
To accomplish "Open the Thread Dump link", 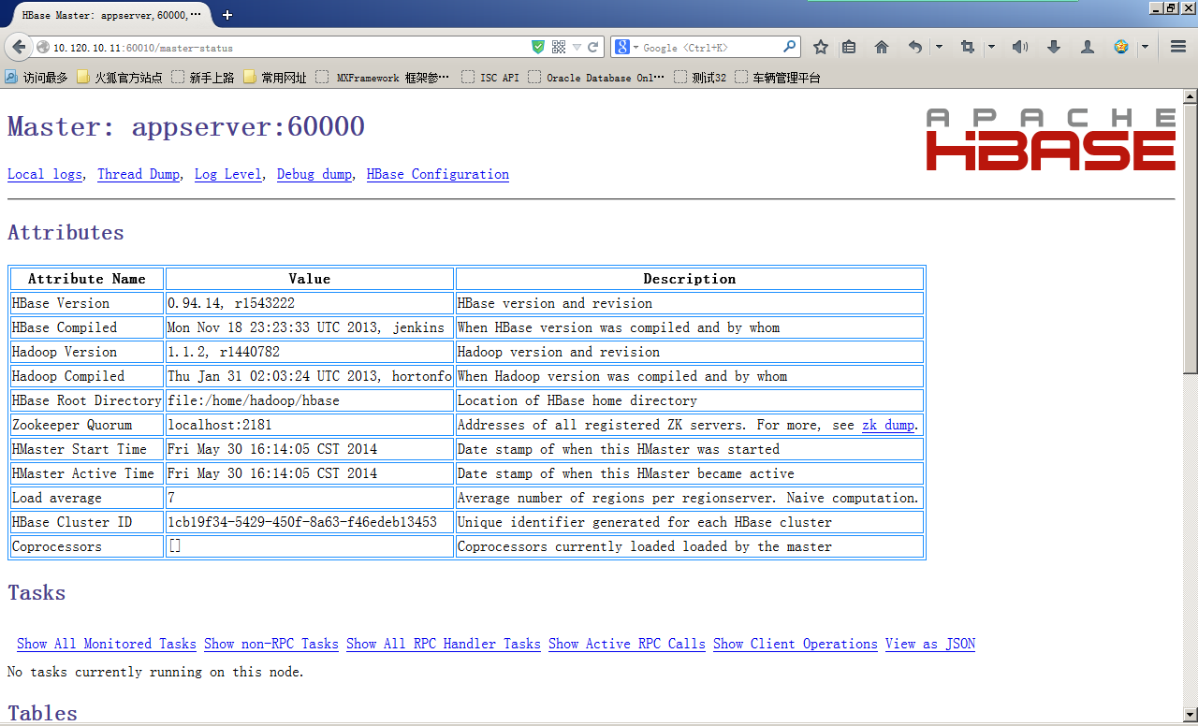I will [139, 174].
